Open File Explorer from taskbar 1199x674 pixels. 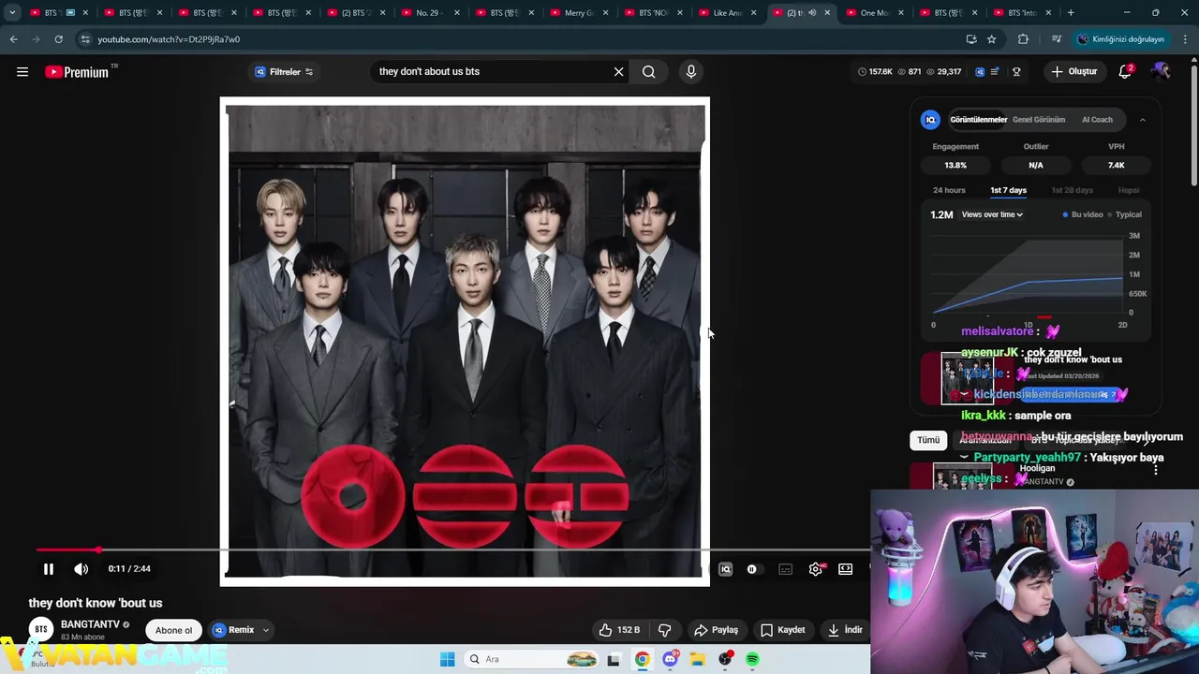697,660
